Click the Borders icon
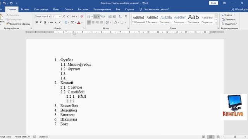The width and height of the screenshot is (248, 139). (x=122, y=22)
